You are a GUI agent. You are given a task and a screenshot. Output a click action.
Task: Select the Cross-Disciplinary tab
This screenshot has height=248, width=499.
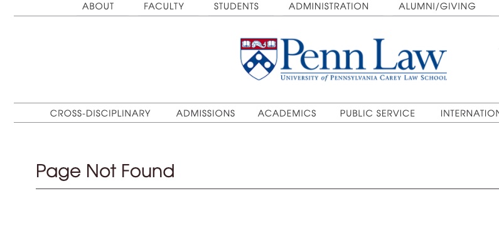(100, 113)
